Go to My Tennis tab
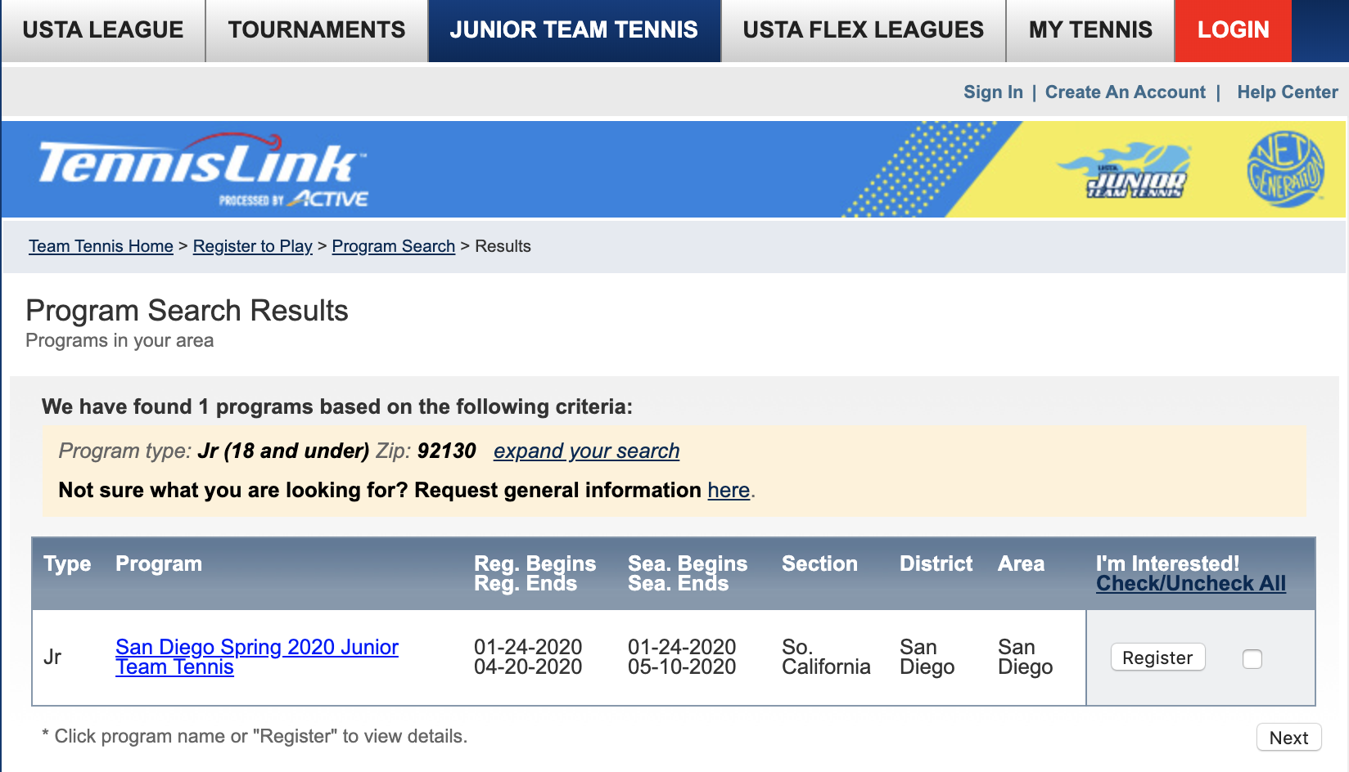 (x=1090, y=30)
